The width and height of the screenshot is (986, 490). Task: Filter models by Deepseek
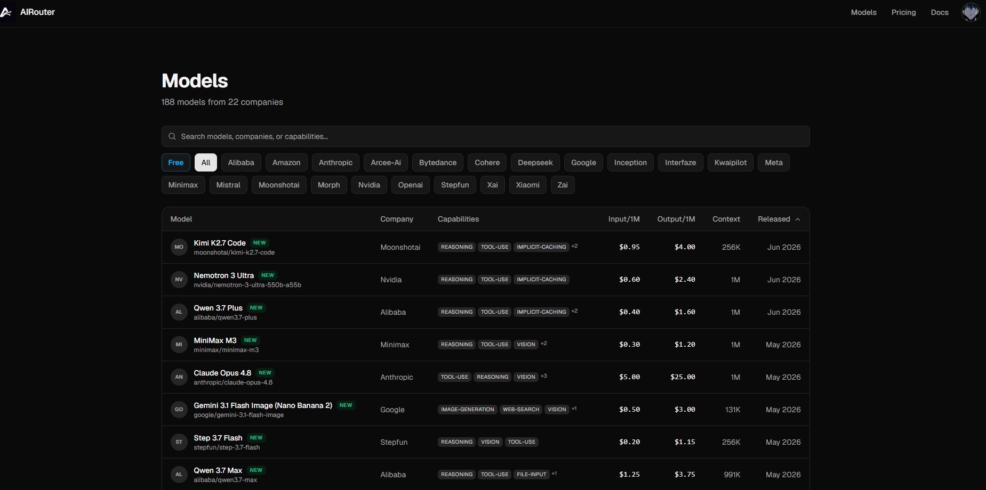pos(535,162)
